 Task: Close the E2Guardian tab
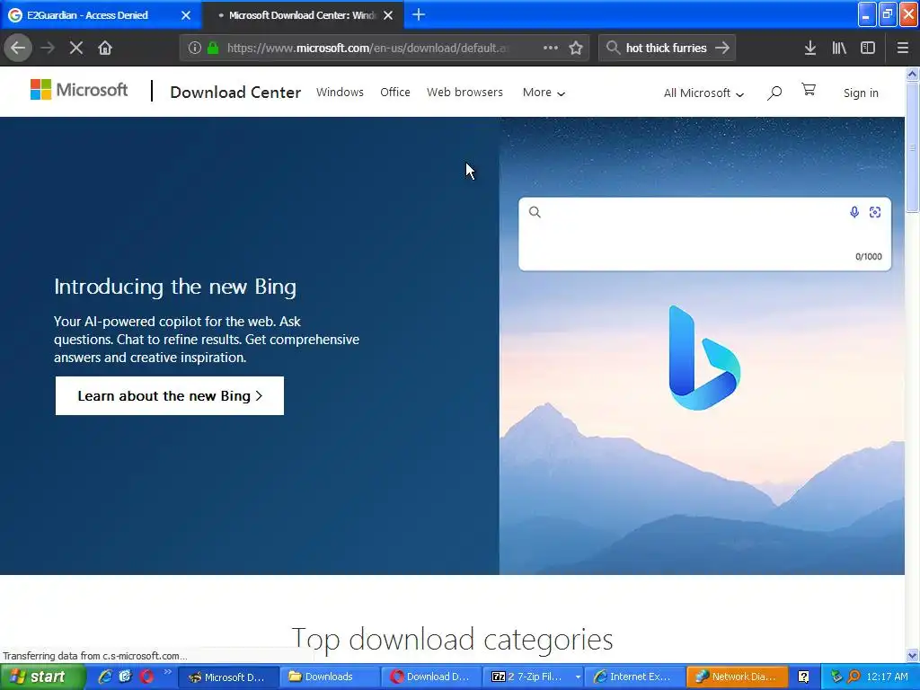(x=186, y=15)
